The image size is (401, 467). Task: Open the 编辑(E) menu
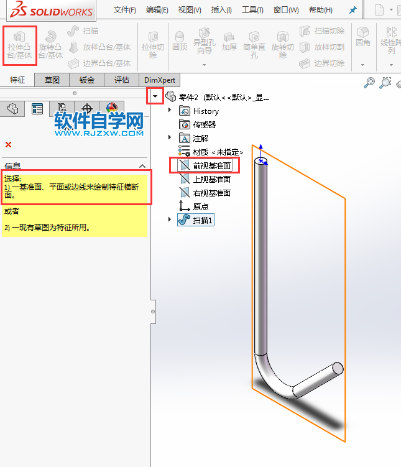coord(157,10)
